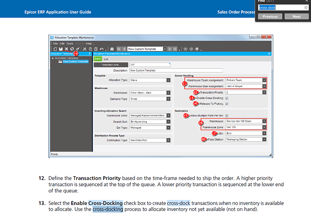This screenshot has width=311, height=214.
Task: Open the Help menu
Action: [x=89, y=44]
